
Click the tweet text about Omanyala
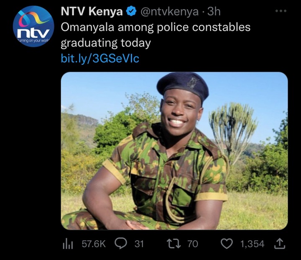click(x=156, y=35)
